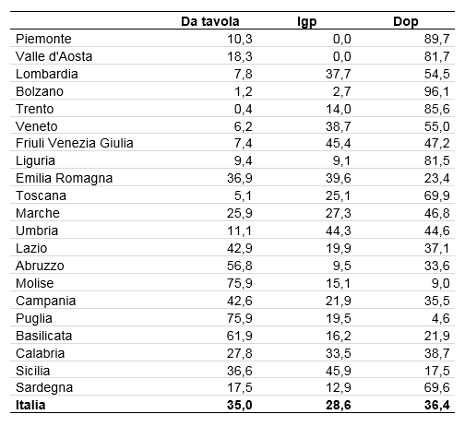Image resolution: width=465 pixels, height=426 pixels.
Task: Click the Liguria Dop value 81,5
Action: click(437, 160)
